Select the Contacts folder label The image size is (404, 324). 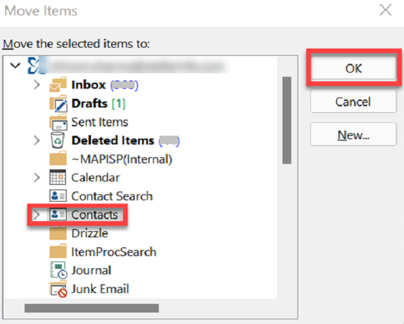click(95, 214)
